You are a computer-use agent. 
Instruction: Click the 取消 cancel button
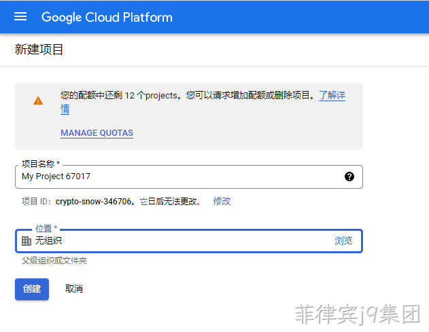pyautogui.click(x=74, y=289)
